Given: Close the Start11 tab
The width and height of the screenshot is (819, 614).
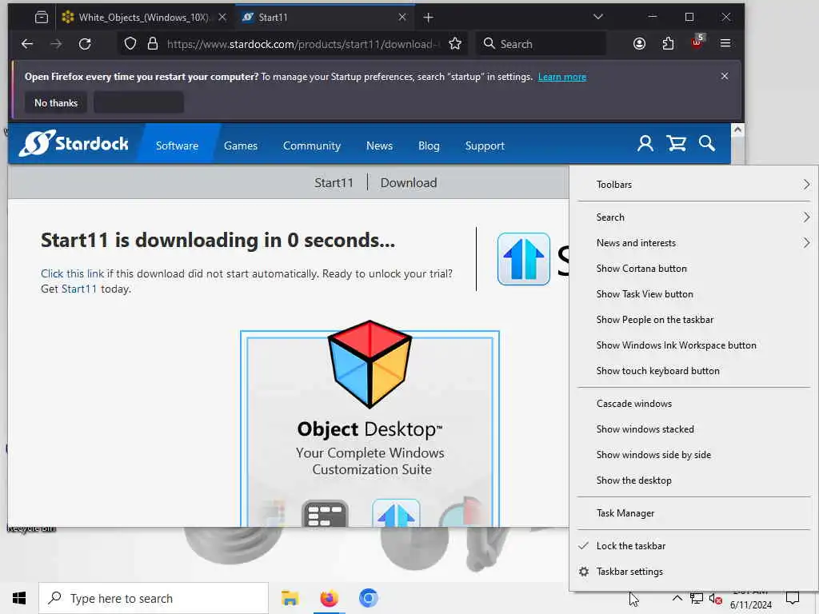Looking at the screenshot, I should click(402, 18).
